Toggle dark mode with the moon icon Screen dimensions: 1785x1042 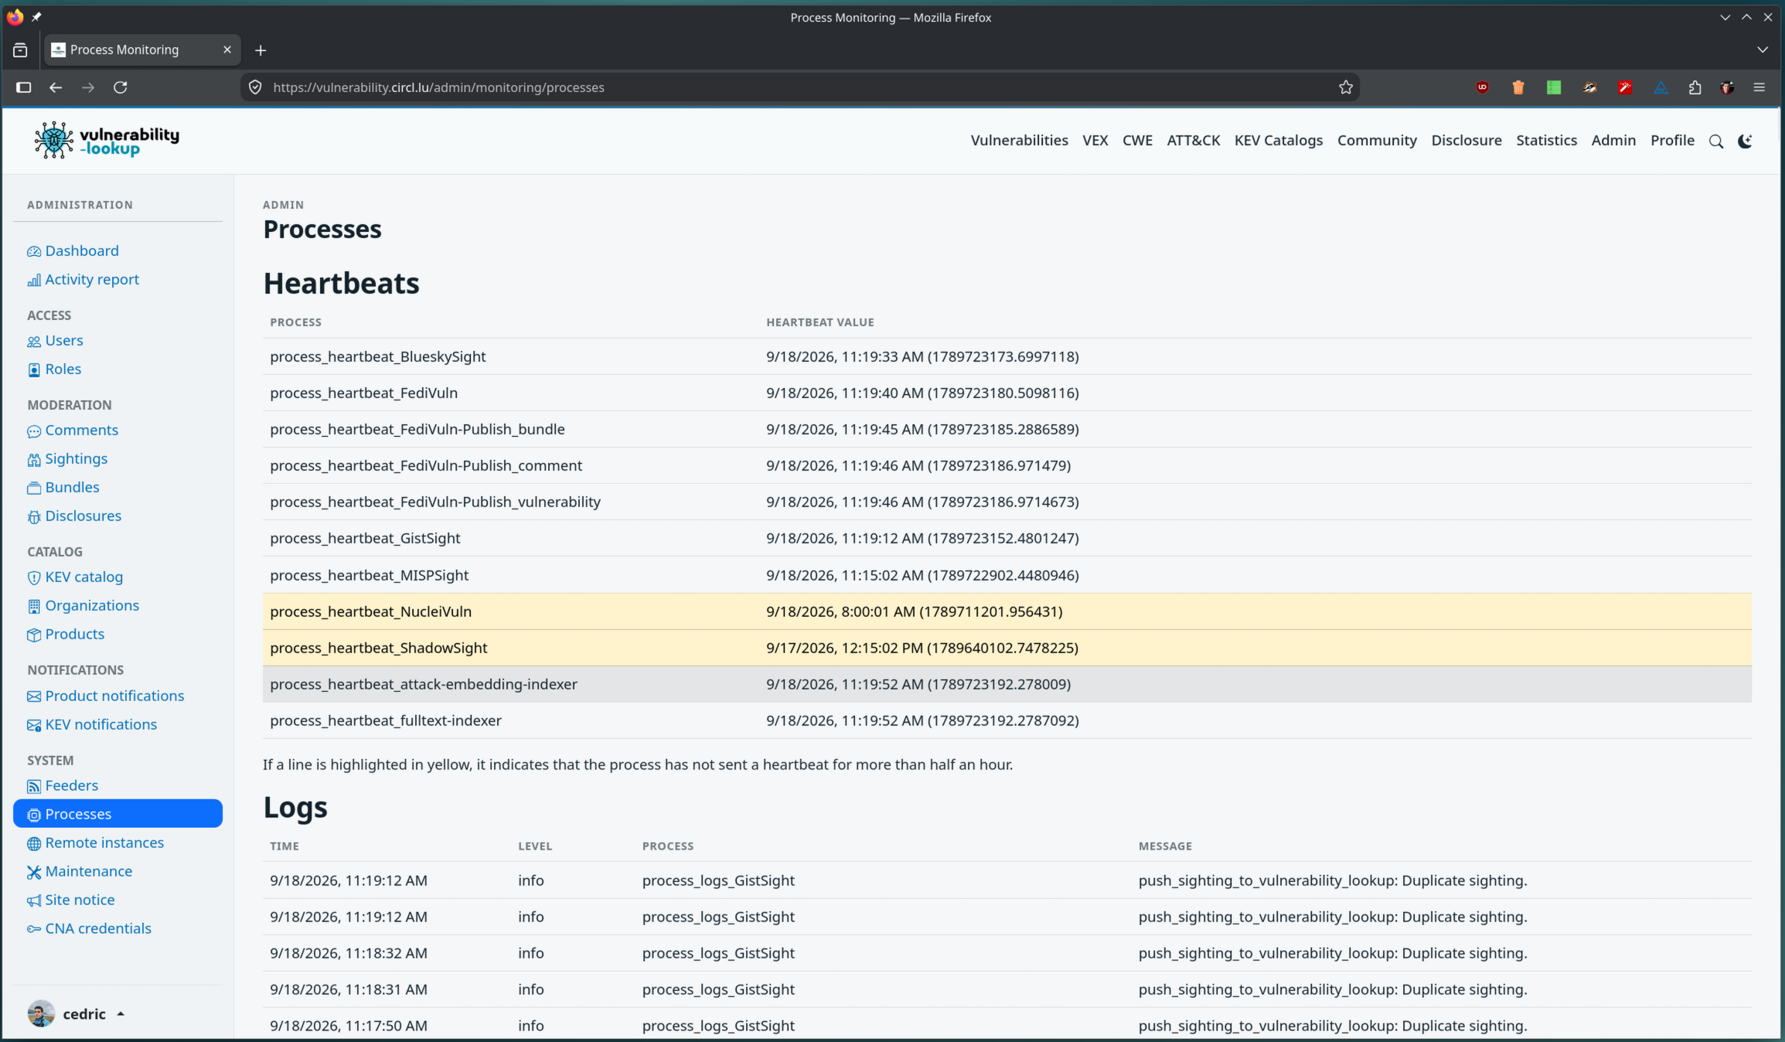click(x=1745, y=141)
